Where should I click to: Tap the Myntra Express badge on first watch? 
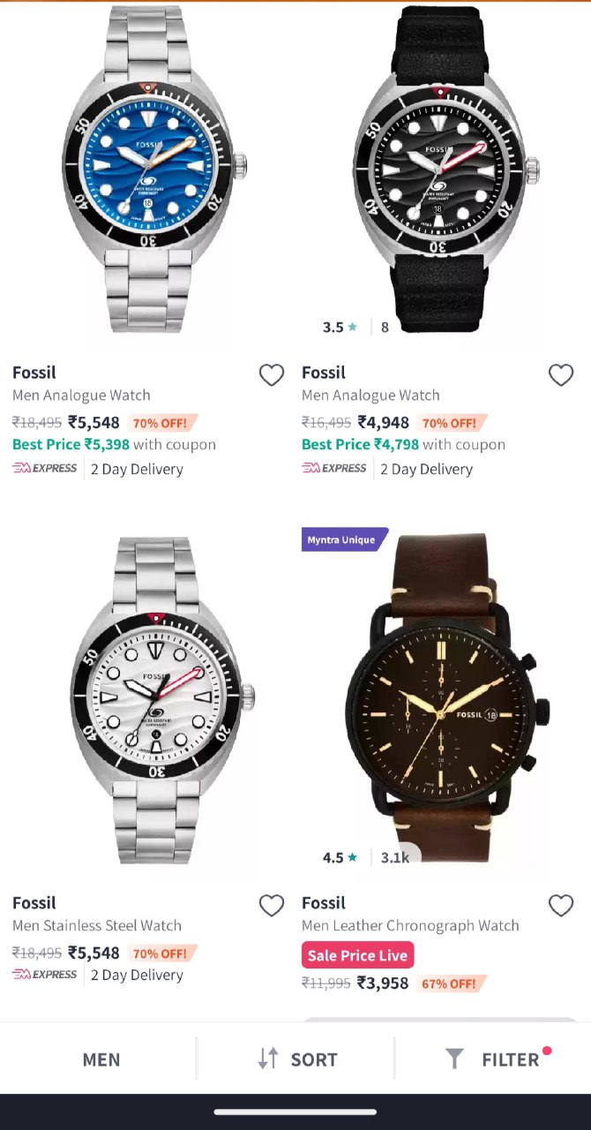[x=44, y=468]
